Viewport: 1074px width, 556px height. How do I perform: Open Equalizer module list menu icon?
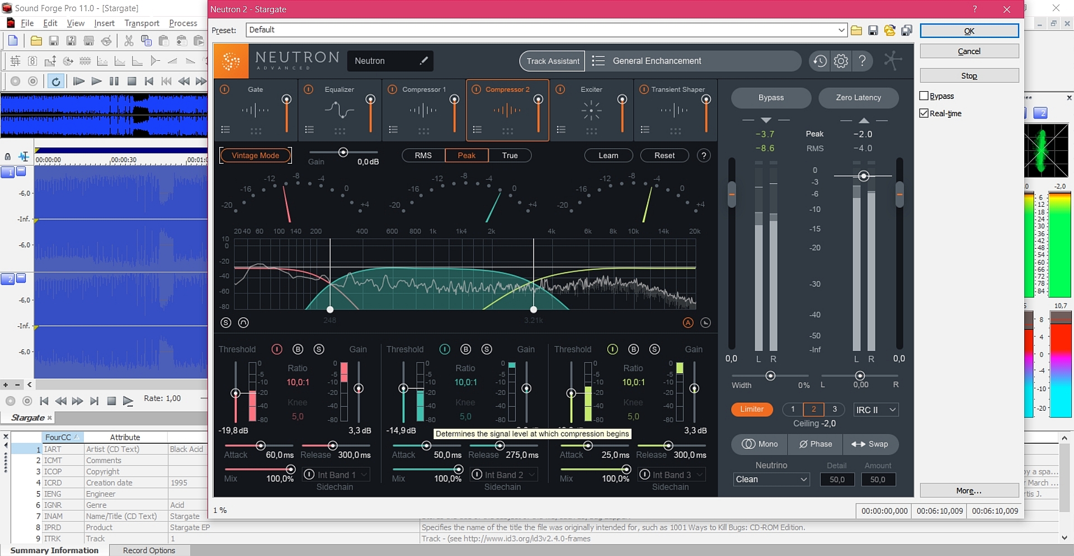[x=309, y=130]
